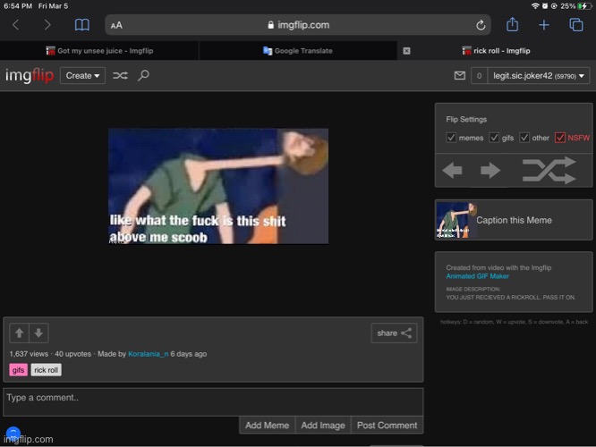
Task: Reload the page with refresh icon
Action: pos(481,25)
